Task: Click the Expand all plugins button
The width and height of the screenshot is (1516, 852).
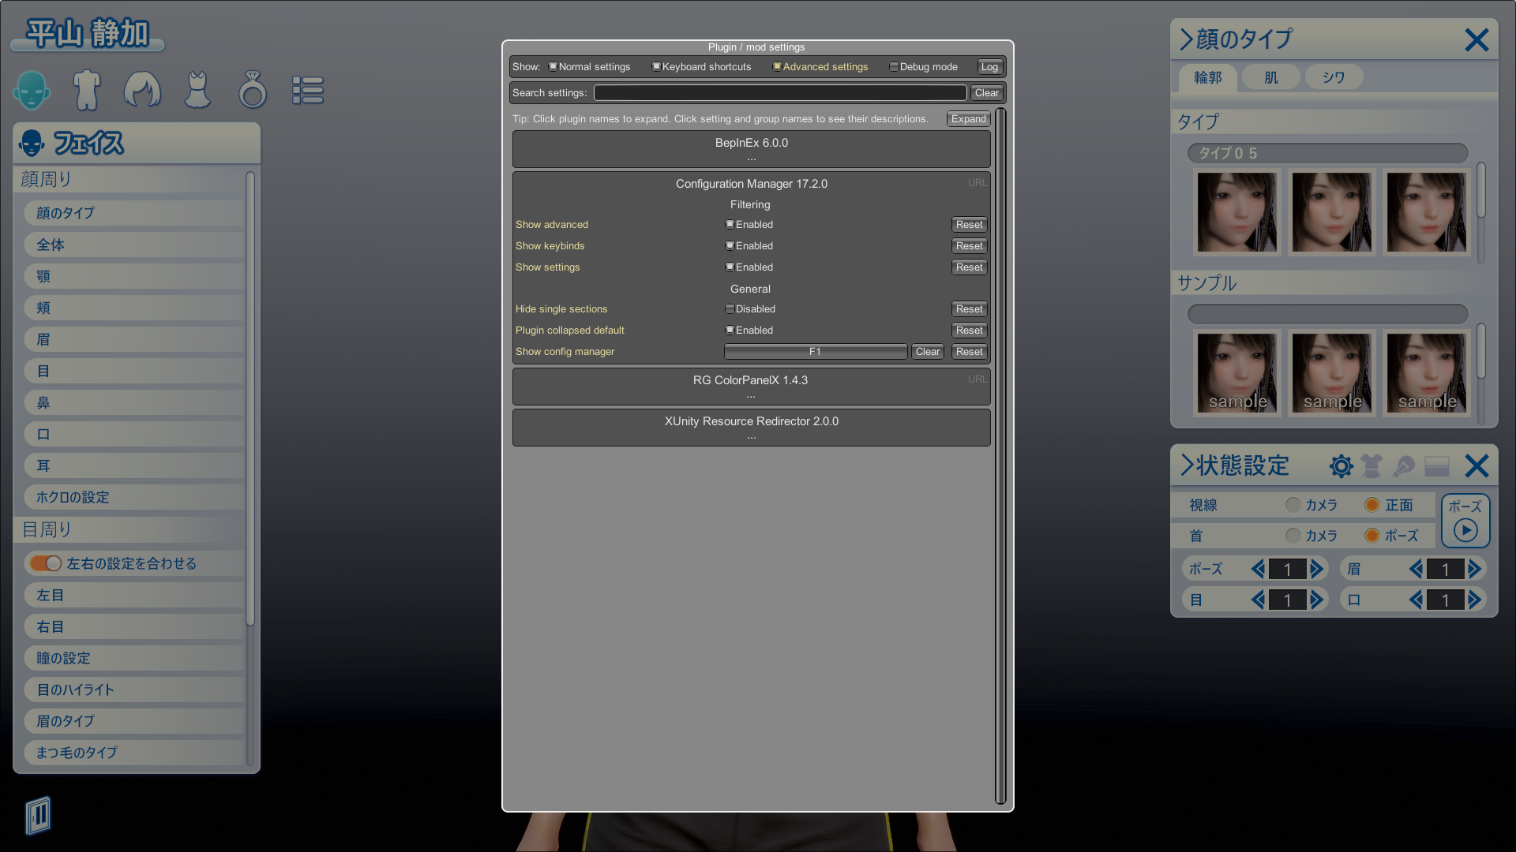Action: point(968,119)
